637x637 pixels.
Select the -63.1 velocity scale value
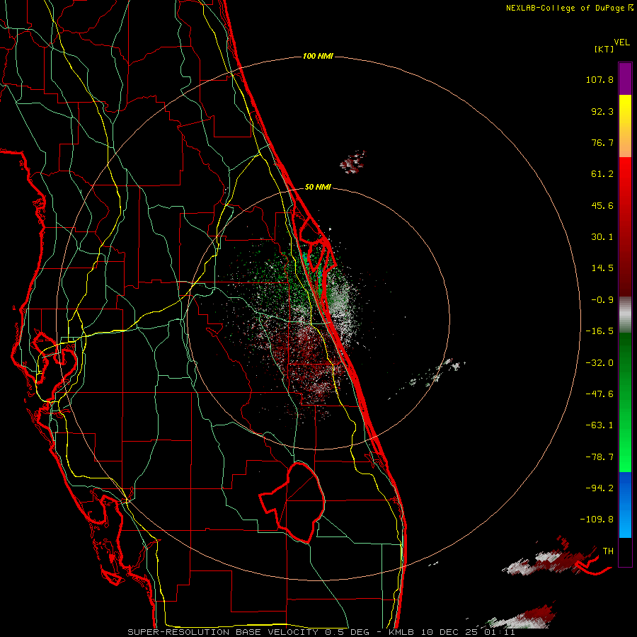[x=599, y=425]
